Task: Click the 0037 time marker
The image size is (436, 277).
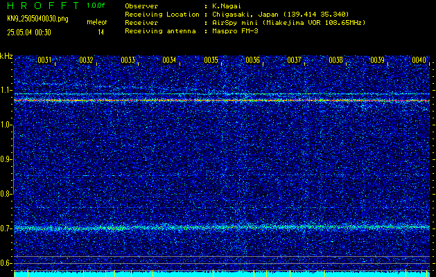Action: click(x=294, y=60)
